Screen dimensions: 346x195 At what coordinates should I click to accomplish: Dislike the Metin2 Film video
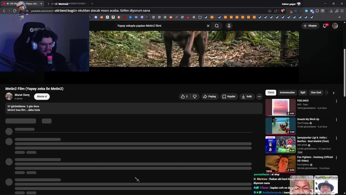(195, 96)
